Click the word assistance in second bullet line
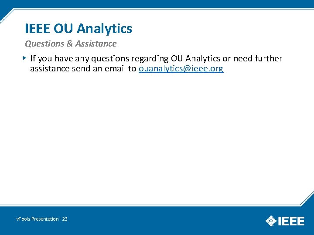This screenshot has height=235, width=314. (x=50, y=69)
